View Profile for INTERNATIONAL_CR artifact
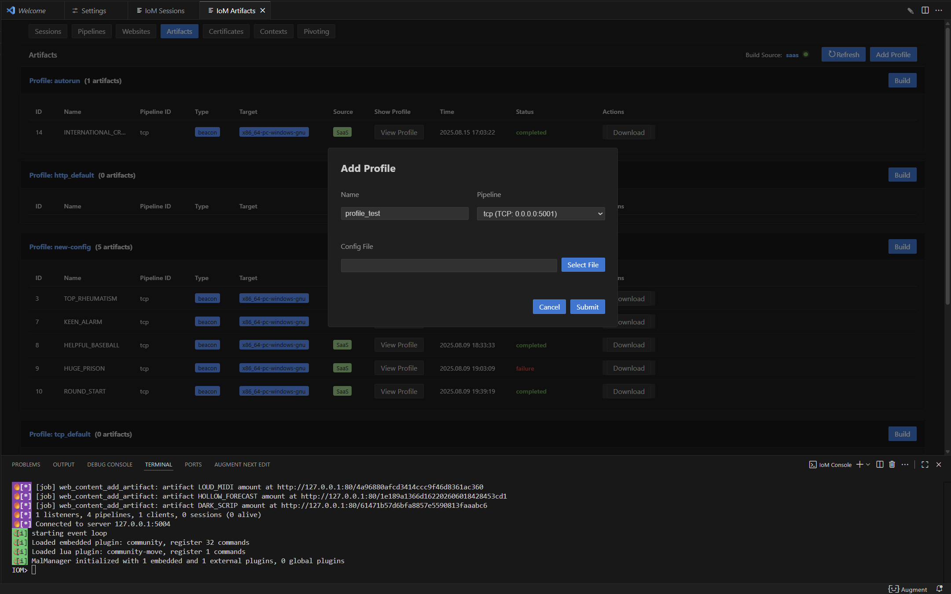This screenshot has height=594, width=951. (399, 132)
